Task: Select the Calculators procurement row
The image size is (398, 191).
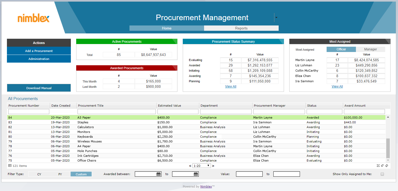Action: tap(196, 127)
